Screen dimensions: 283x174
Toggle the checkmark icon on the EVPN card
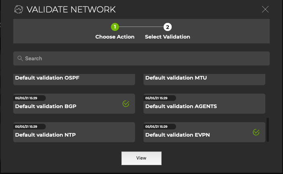[256, 132]
